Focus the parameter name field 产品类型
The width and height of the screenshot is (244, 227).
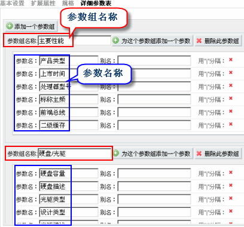[x=69, y=61]
